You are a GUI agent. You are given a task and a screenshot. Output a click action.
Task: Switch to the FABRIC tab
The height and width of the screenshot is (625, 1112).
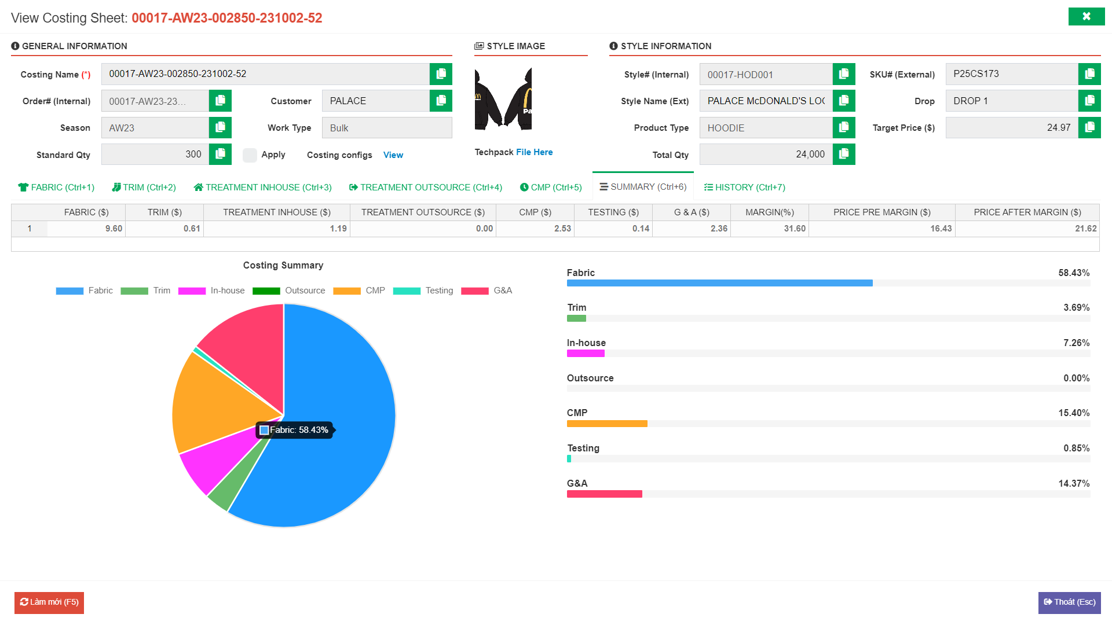pyautogui.click(x=56, y=187)
